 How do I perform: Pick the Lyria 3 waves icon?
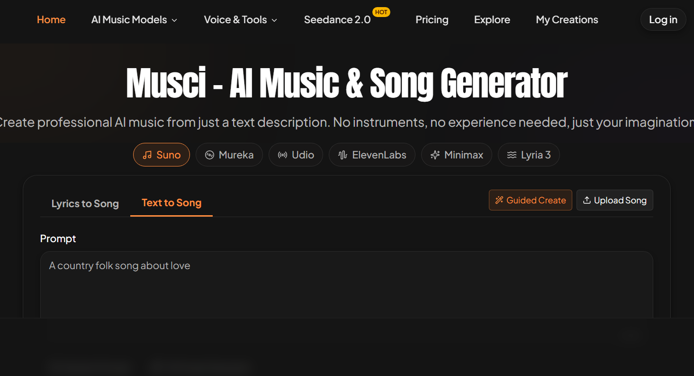(x=512, y=155)
